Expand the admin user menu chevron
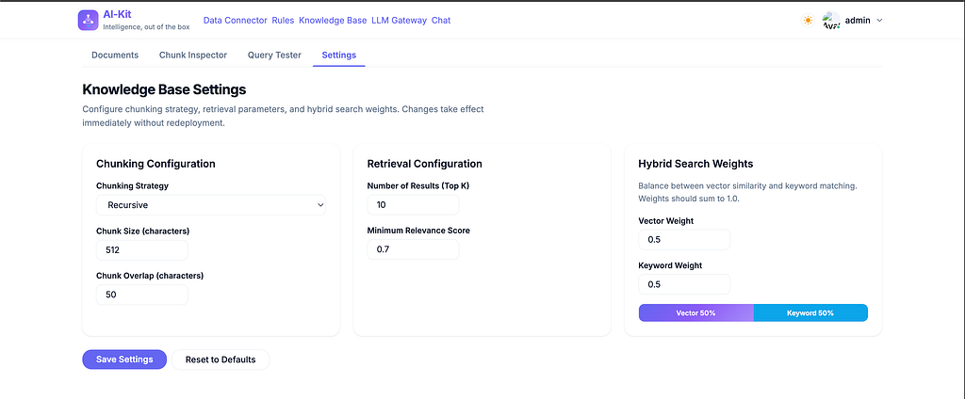This screenshot has height=399, width=965. [x=879, y=21]
